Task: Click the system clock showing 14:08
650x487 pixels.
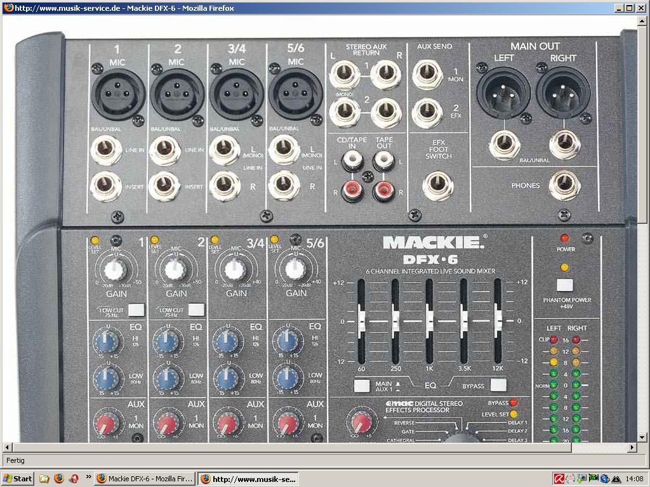Action: coord(635,479)
